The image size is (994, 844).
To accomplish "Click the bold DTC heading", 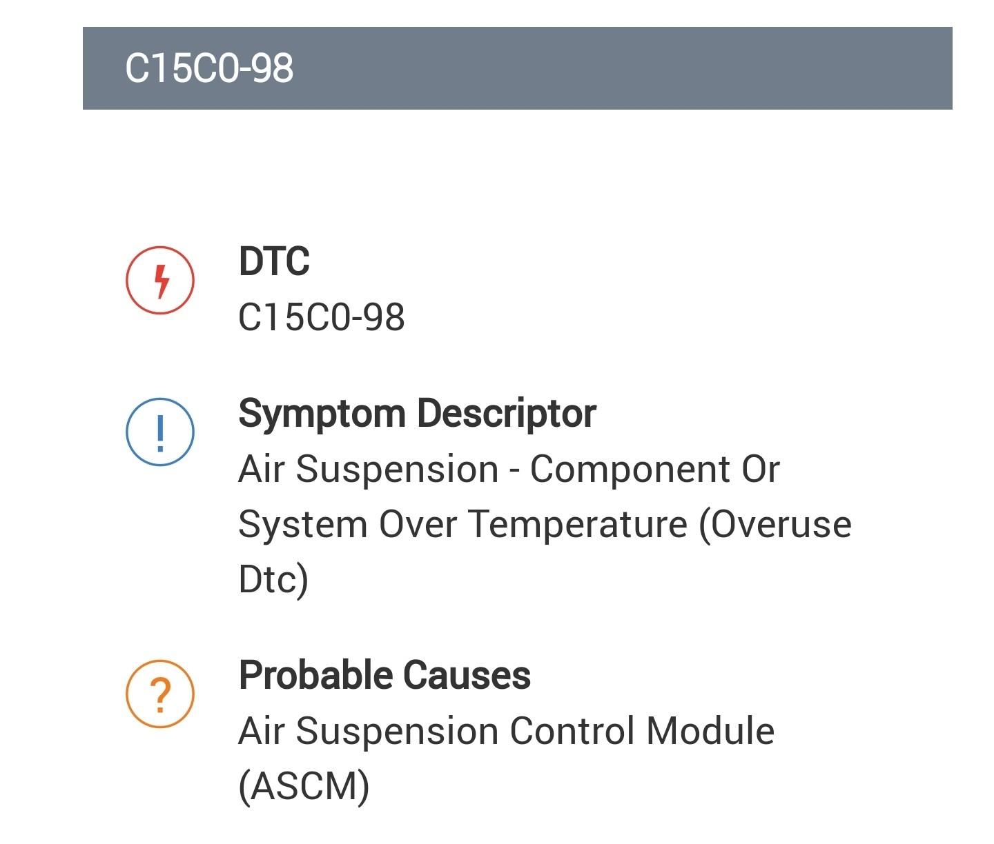I will pyautogui.click(x=274, y=261).
